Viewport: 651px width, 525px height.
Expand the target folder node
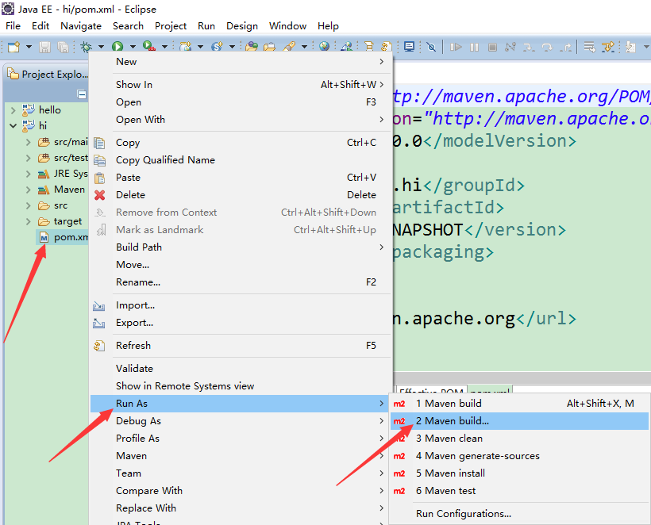pyautogui.click(x=29, y=221)
